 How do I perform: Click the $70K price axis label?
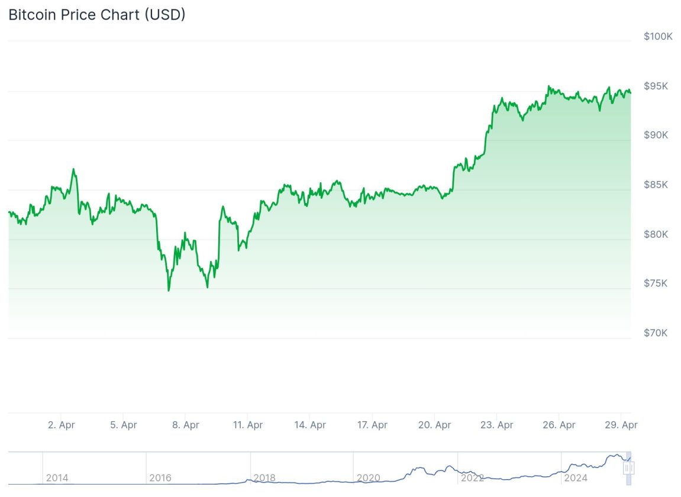(656, 333)
